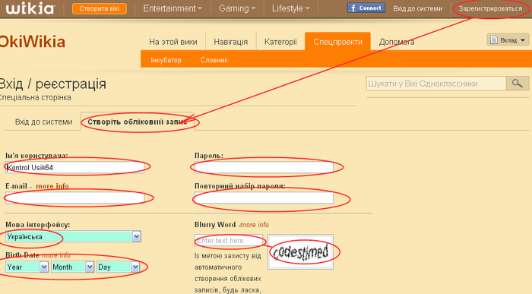Click the Інкубатор submenu link
532x294 pixels.
[166, 60]
